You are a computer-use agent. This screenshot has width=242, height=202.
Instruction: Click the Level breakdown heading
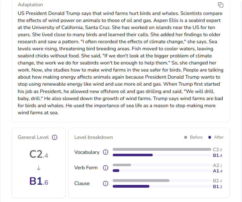tap(94, 137)
